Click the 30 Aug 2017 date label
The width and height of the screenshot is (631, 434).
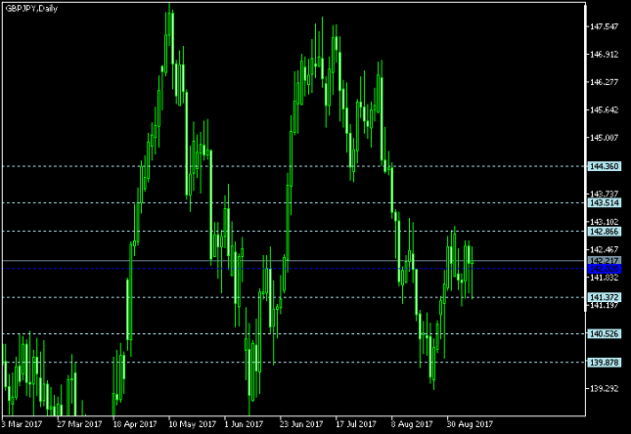click(470, 424)
